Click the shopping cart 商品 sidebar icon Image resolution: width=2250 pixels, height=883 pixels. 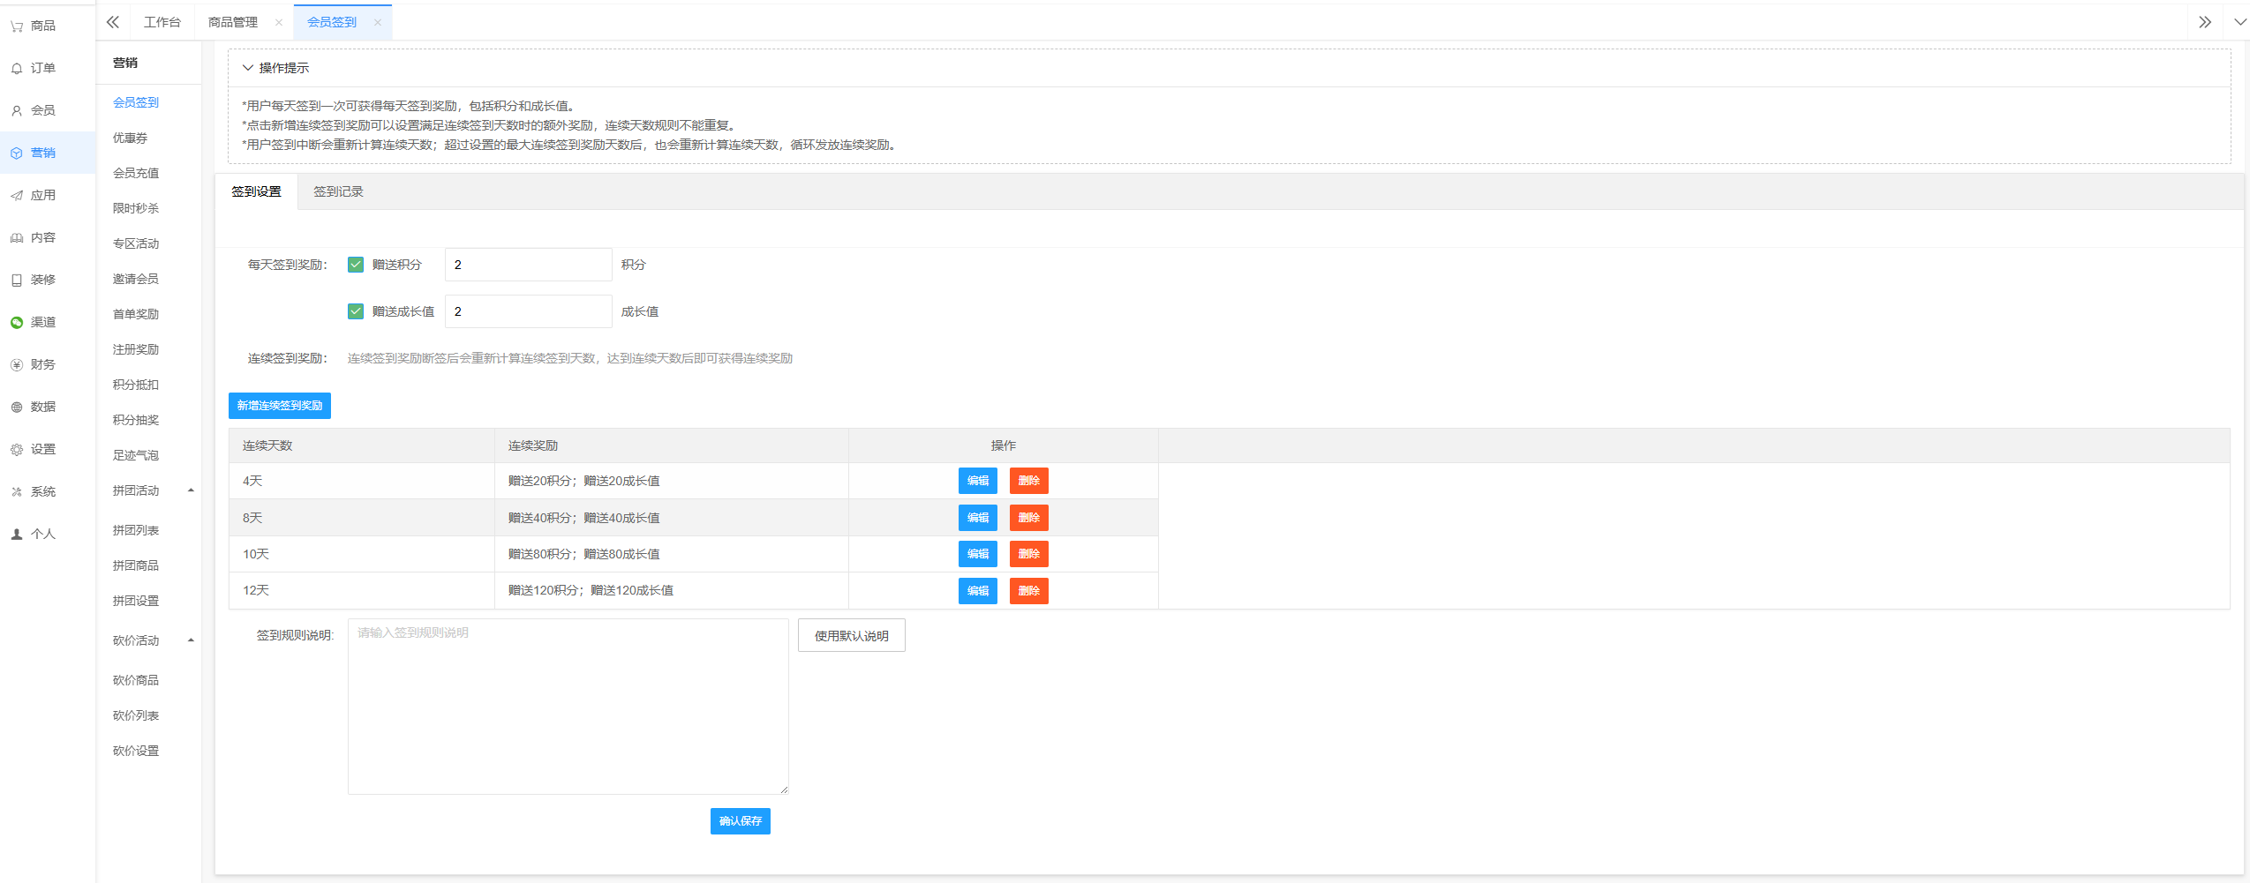17,26
